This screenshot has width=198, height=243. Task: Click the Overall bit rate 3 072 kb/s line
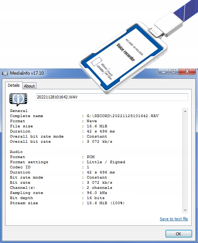click(61, 142)
